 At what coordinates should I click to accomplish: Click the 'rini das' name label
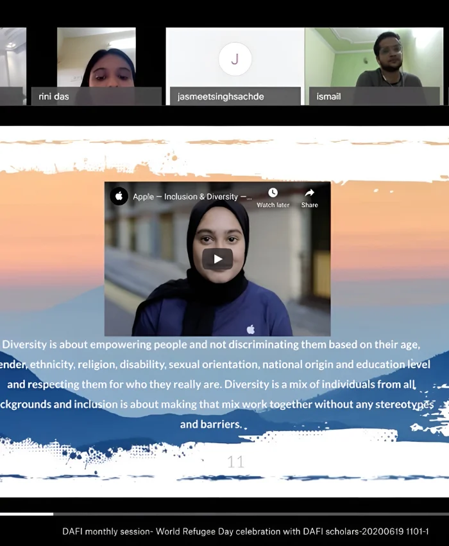point(54,97)
